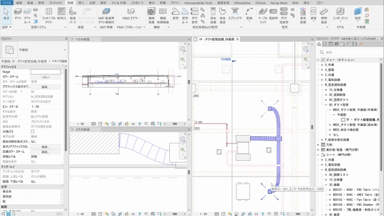Image resolution: width=384 pixels, height=216 pixels.
Task: Click the home icon in Project Browser toolbar
Action: pos(319,44)
